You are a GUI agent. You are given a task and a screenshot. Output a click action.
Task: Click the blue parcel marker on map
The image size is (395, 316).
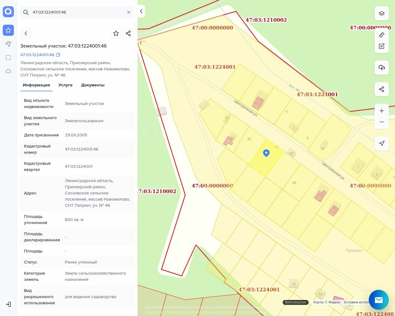[x=266, y=153]
